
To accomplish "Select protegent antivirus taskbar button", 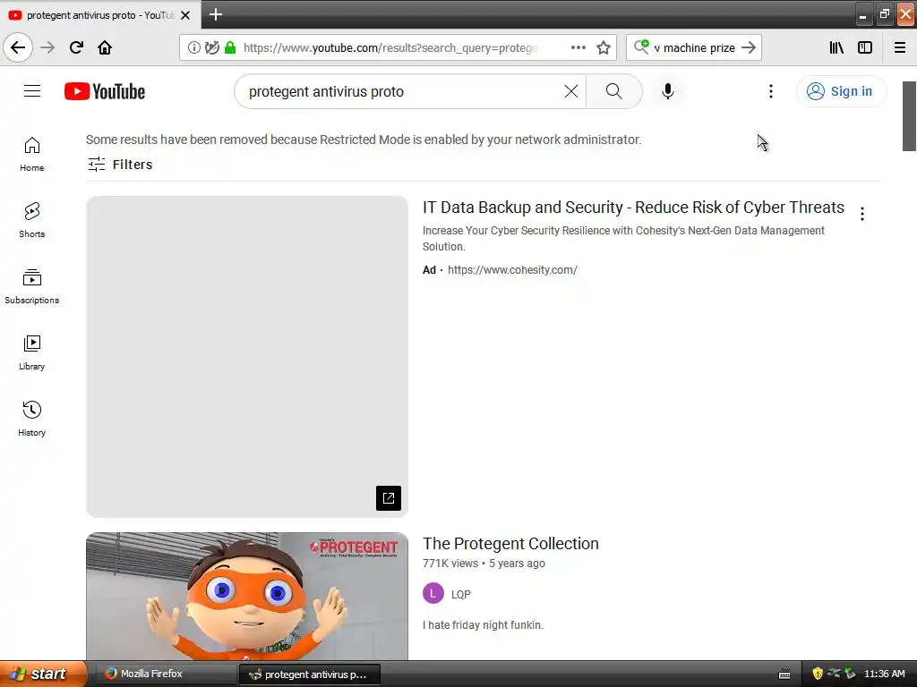I will click(x=309, y=674).
